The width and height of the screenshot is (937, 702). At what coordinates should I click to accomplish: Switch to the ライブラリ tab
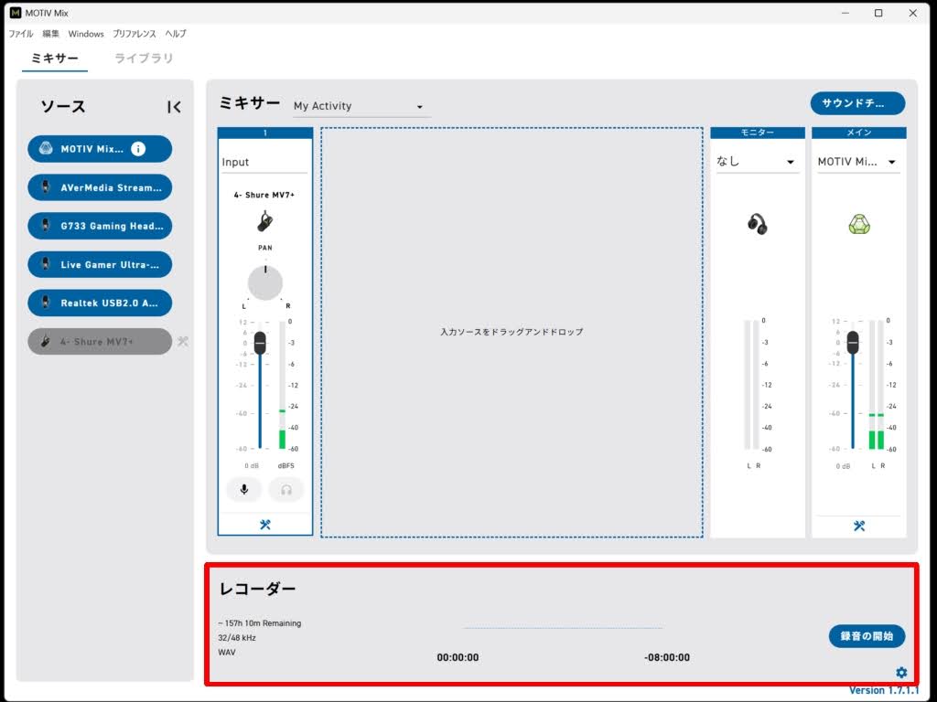(144, 58)
